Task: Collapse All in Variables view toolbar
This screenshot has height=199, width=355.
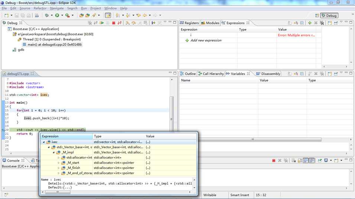Action: (x=302, y=73)
